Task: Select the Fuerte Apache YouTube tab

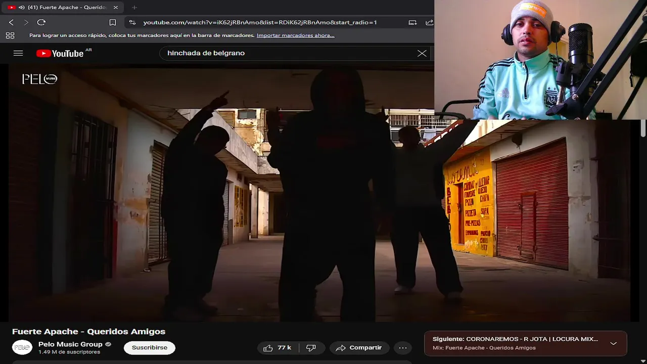Action: click(x=63, y=8)
